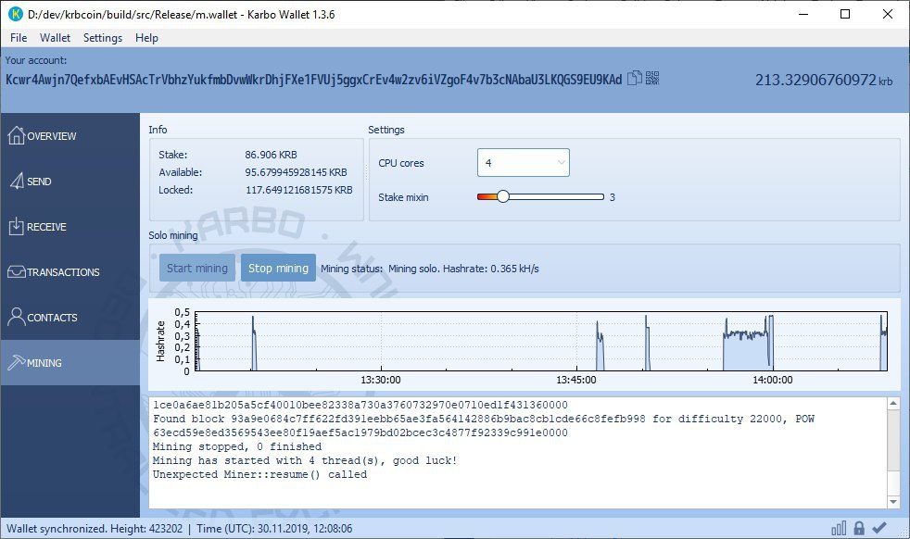Click Locked value 117.649121681575 KRB
This screenshot has width=910, height=539.
click(299, 190)
